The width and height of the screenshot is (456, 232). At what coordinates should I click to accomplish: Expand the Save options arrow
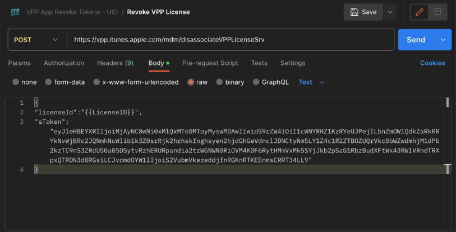pos(390,12)
